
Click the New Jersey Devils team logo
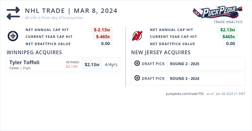click(x=137, y=36)
